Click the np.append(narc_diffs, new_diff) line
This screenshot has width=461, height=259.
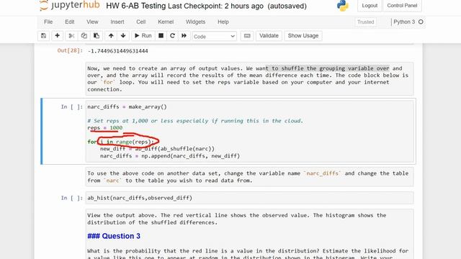point(170,156)
